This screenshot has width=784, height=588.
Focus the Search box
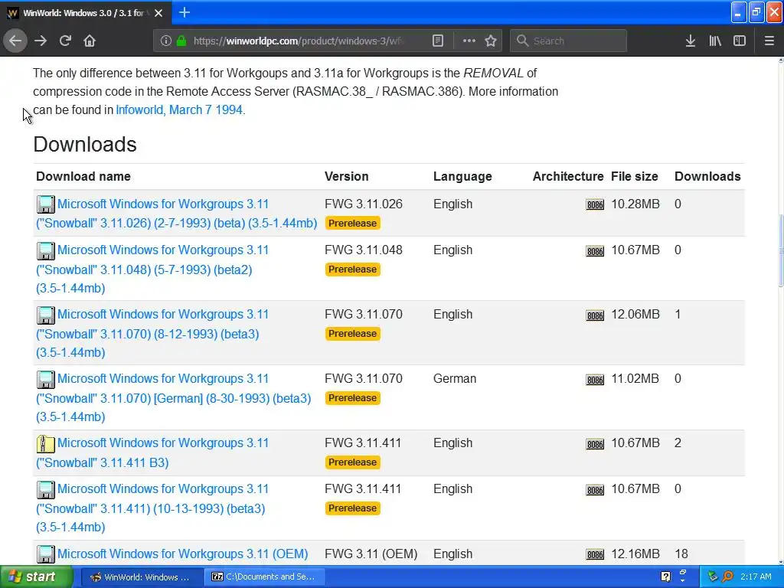(569, 41)
